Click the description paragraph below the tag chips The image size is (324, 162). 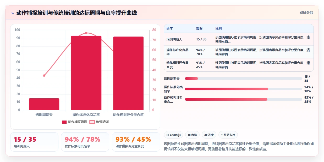(239, 147)
